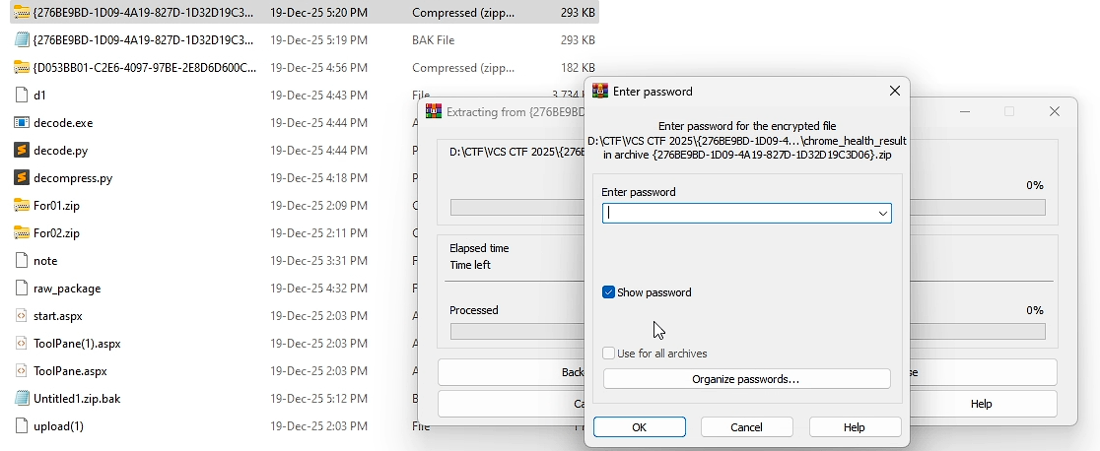Click date 19-Dec-25 3:31 PM of note
Viewport: 1100px width, 451px height.
pyautogui.click(x=318, y=260)
